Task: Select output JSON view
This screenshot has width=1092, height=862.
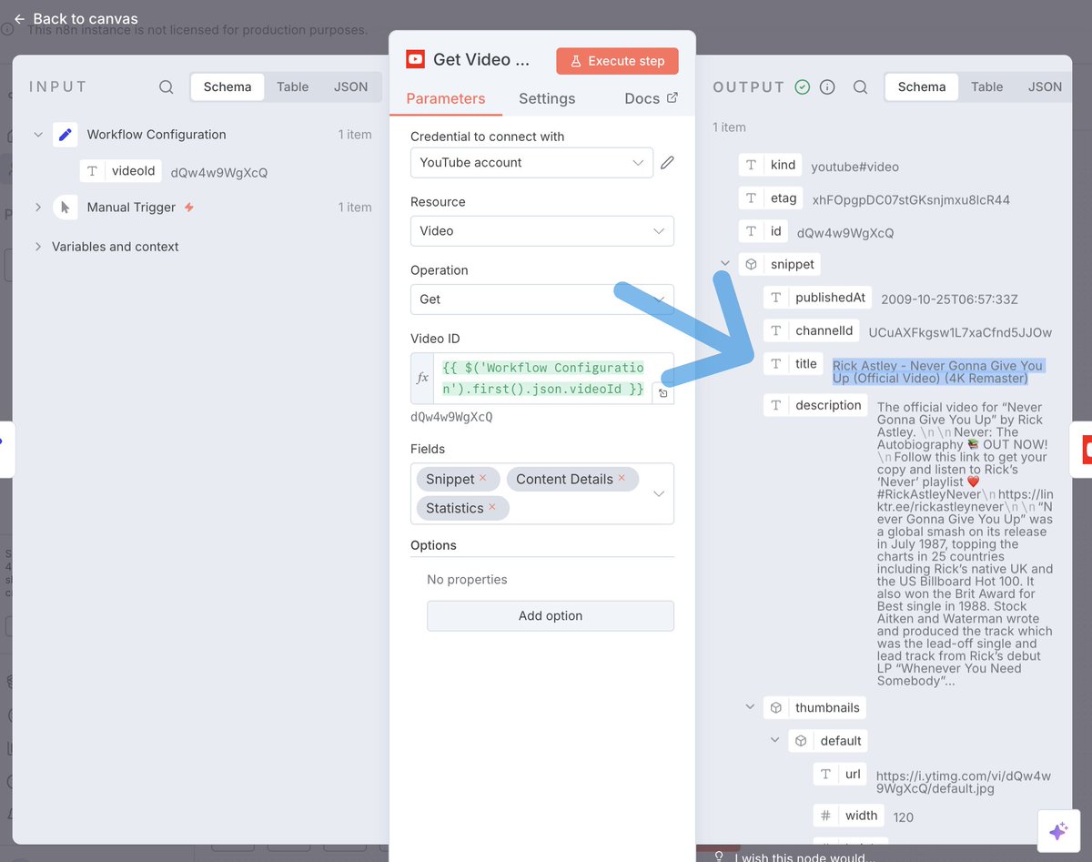Action: coord(1046,87)
